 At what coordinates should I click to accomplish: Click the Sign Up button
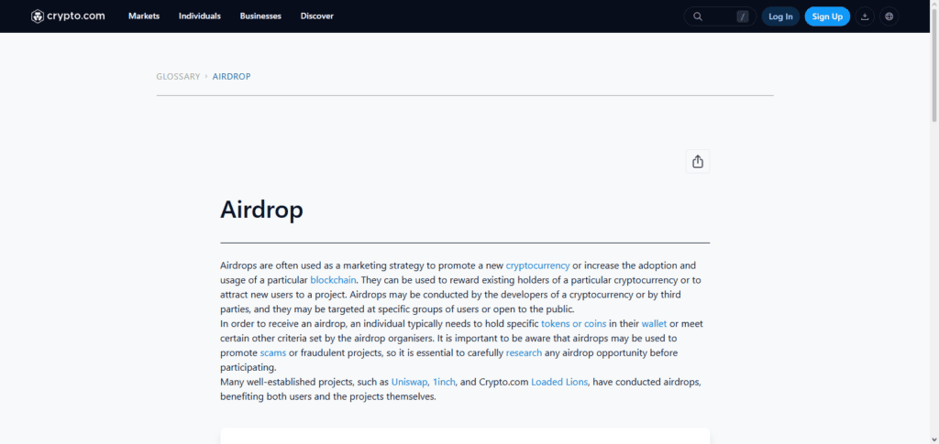pos(827,16)
